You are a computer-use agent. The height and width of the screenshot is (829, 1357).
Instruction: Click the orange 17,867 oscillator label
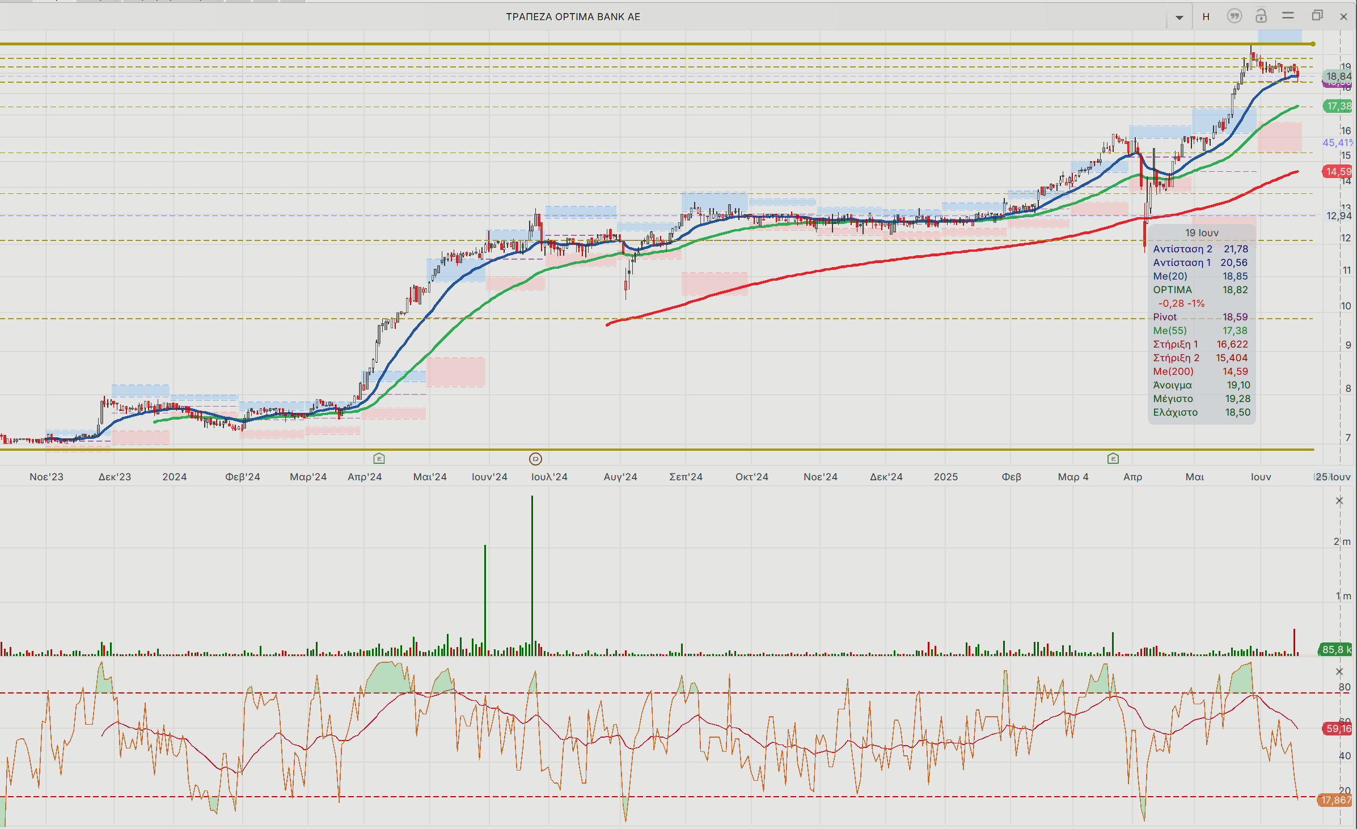(1335, 800)
